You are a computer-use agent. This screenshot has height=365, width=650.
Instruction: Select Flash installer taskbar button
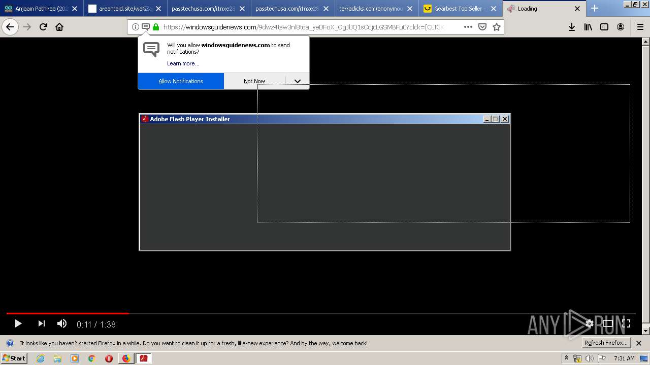tap(144, 358)
